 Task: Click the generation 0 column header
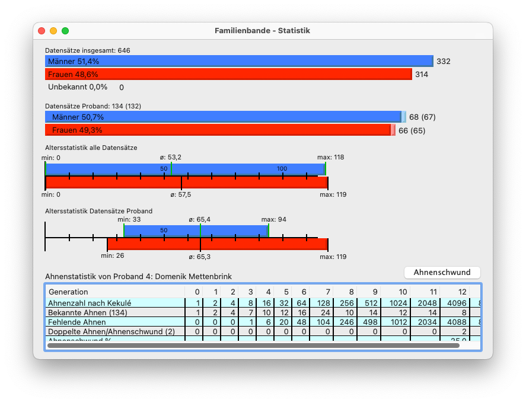197,292
